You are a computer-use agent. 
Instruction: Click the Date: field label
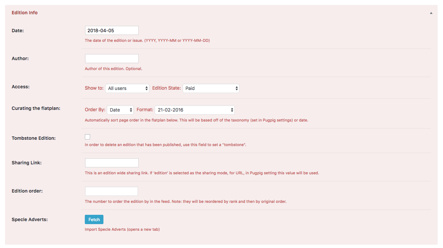[18, 31]
